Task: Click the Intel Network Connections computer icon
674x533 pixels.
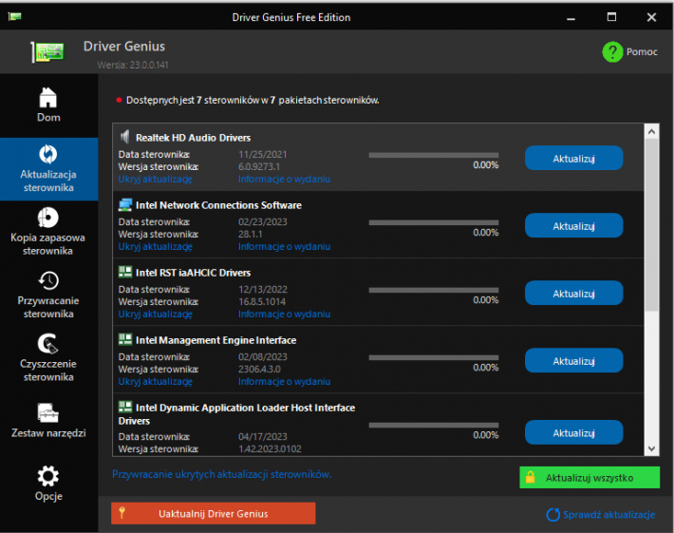Action: point(125,205)
